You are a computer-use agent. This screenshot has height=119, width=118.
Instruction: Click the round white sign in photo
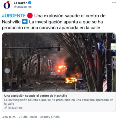point(7,71)
